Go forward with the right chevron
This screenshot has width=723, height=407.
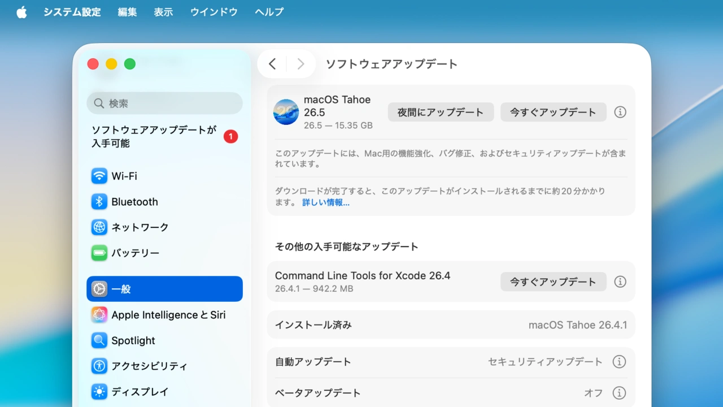[300, 64]
